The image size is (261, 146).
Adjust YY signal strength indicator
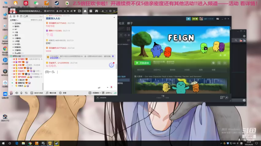click(115, 93)
